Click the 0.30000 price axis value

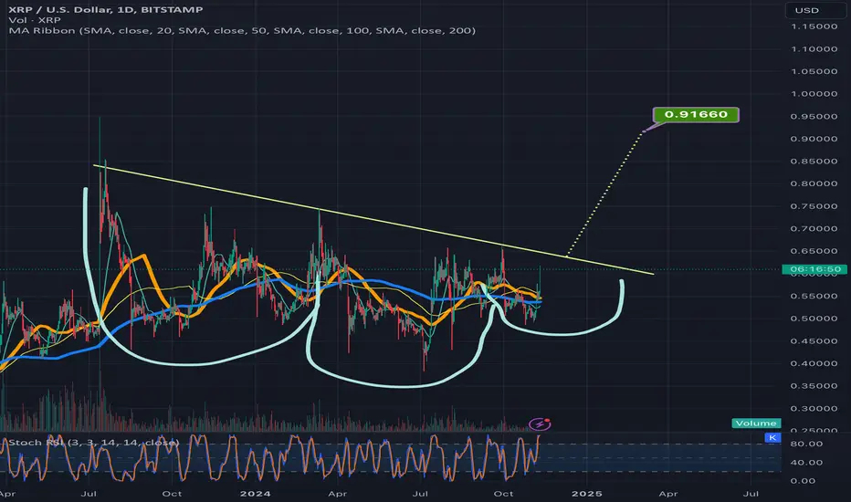(x=814, y=408)
